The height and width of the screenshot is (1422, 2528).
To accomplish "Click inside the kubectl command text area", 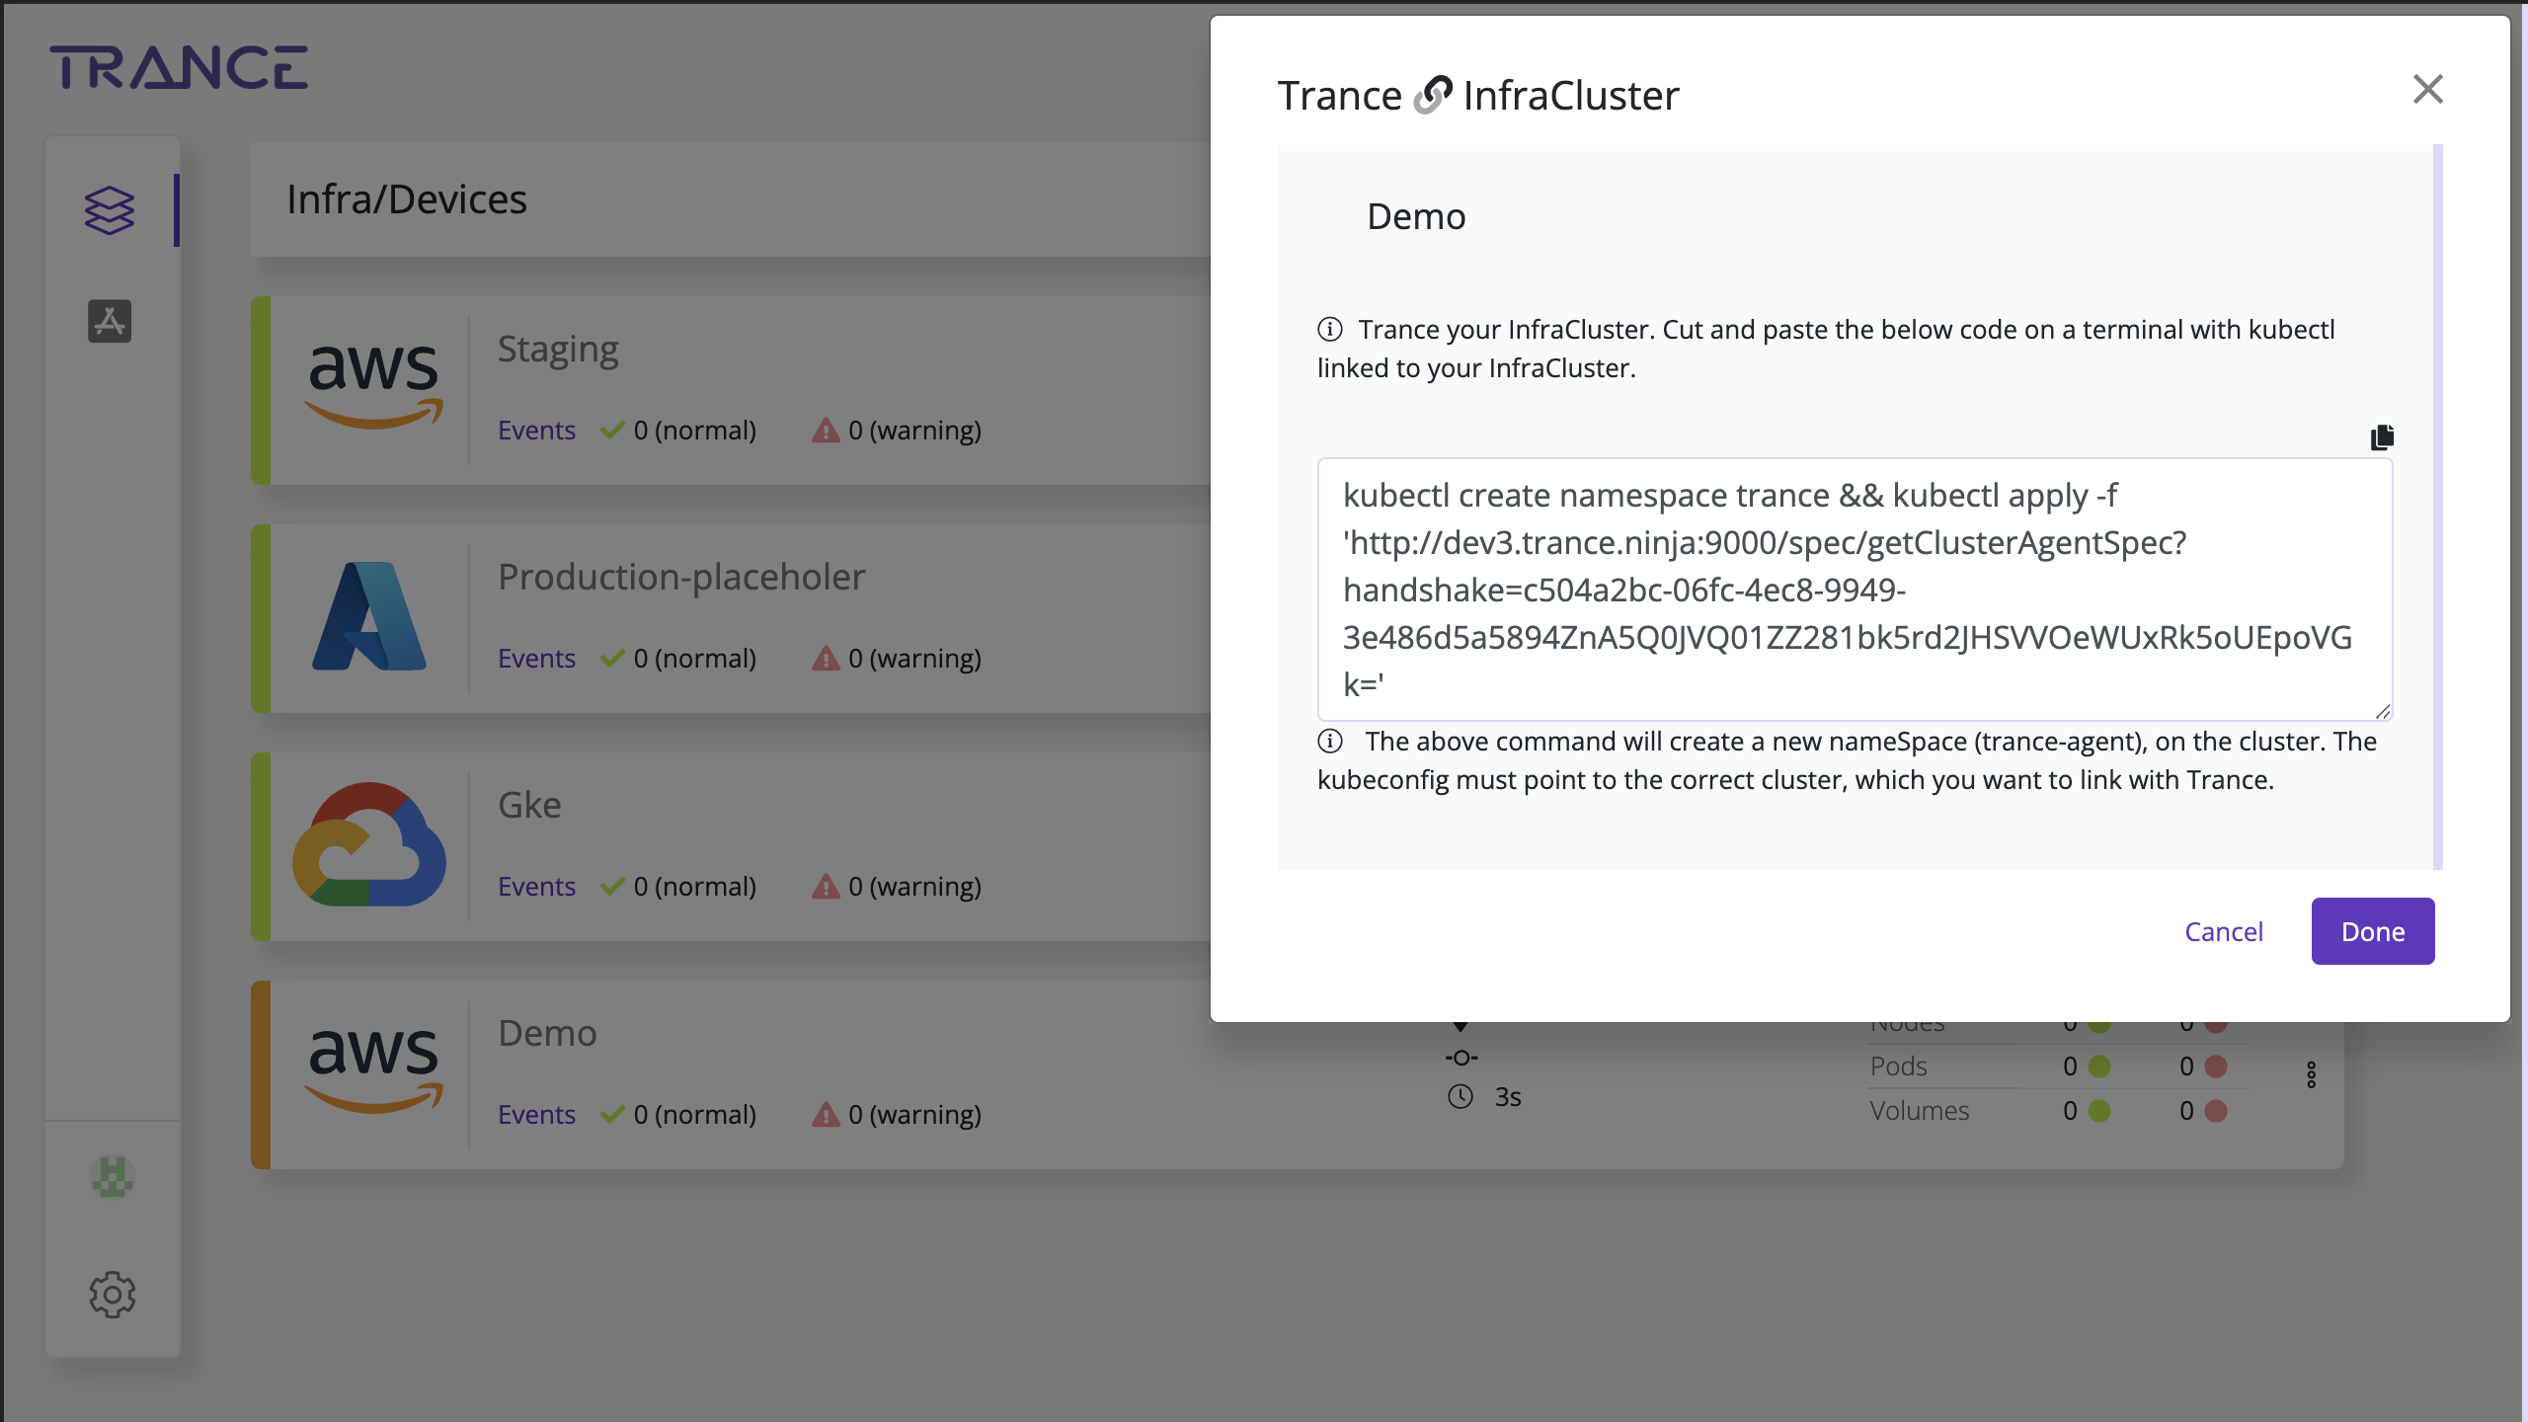I will [1853, 590].
